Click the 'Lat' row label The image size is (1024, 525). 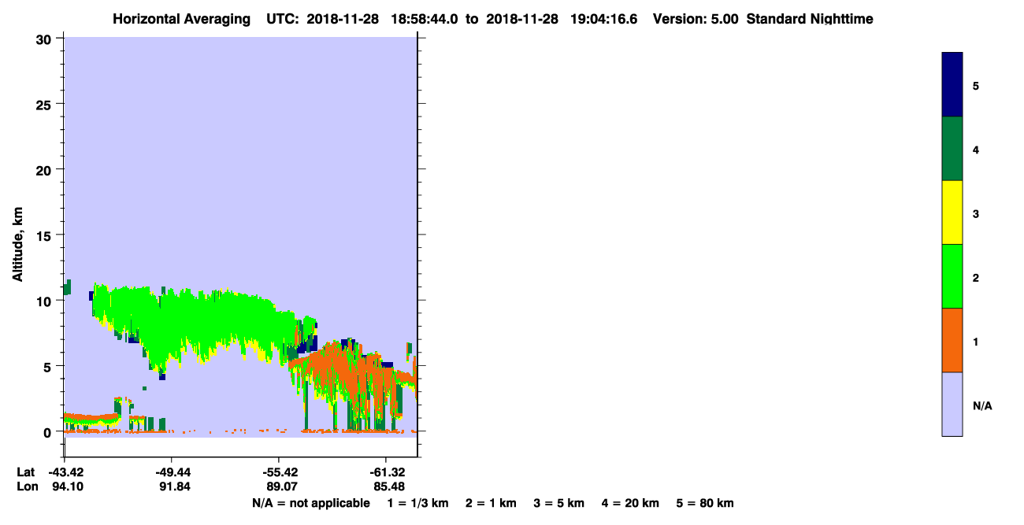pyautogui.click(x=25, y=472)
